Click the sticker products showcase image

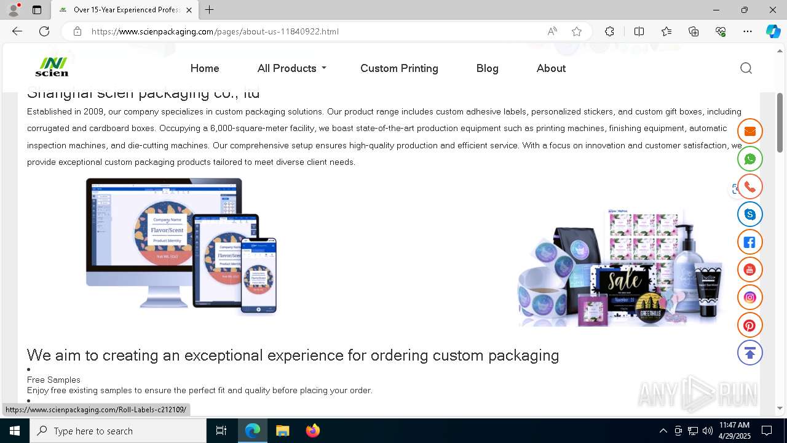click(x=621, y=267)
